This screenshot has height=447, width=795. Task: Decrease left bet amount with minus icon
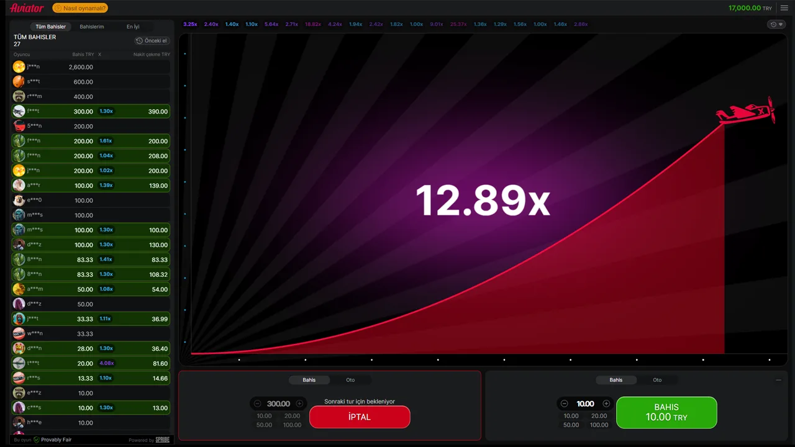[x=258, y=404]
